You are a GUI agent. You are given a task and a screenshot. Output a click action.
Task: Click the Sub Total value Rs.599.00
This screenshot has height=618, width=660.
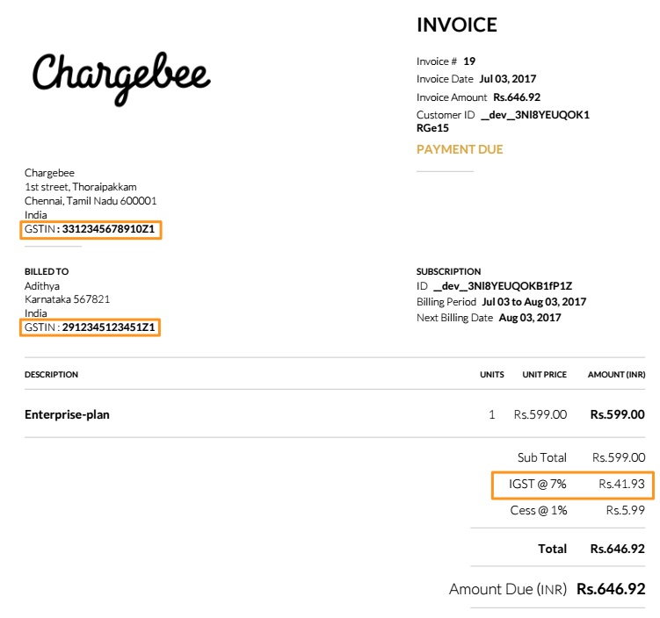tap(619, 457)
